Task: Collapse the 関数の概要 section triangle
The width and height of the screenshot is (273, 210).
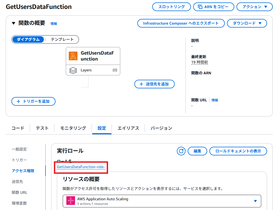Action: (x=14, y=23)
